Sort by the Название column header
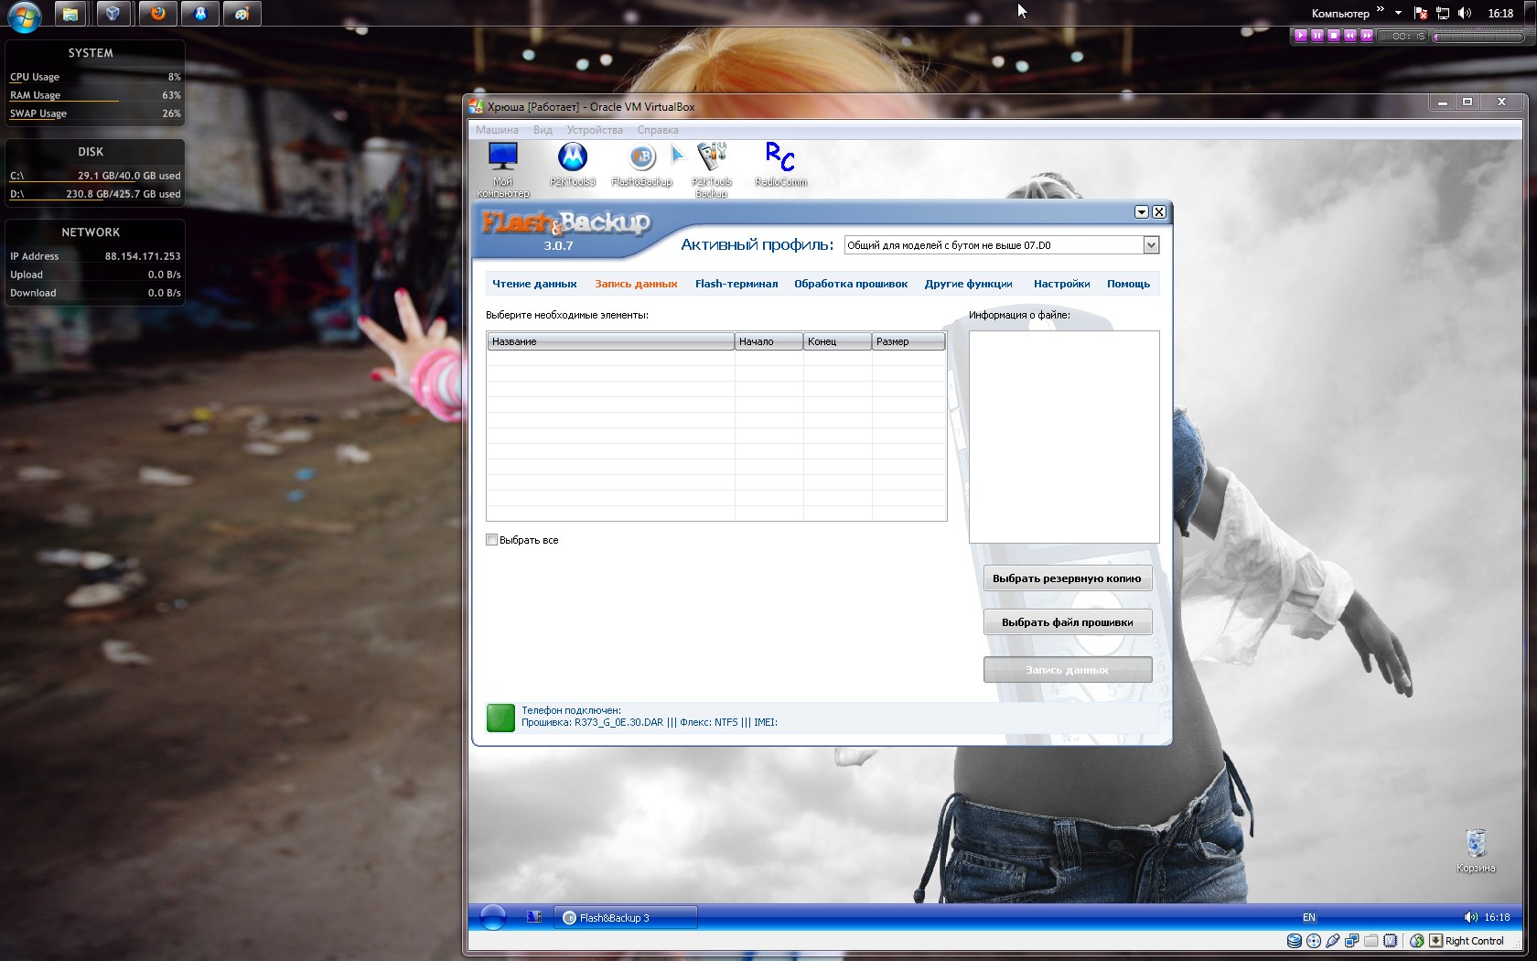This screenshot has height=961, width=1537. click(610, 341)
